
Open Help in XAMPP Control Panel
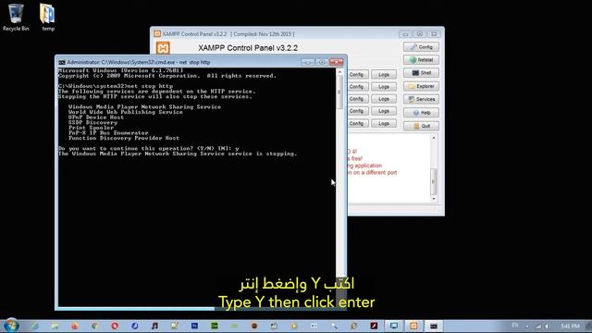tap(421, 113)
